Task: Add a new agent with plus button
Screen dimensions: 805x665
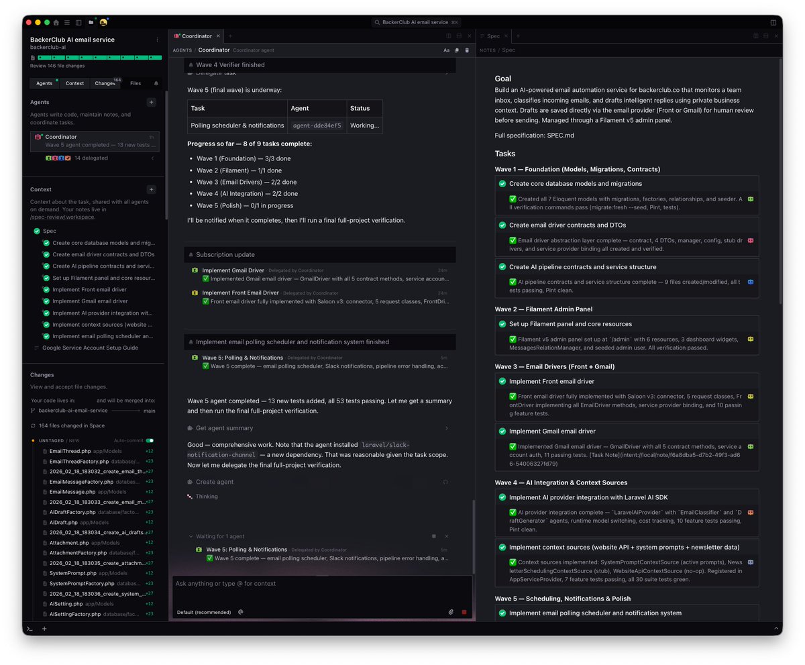Action: coord(151,102)
